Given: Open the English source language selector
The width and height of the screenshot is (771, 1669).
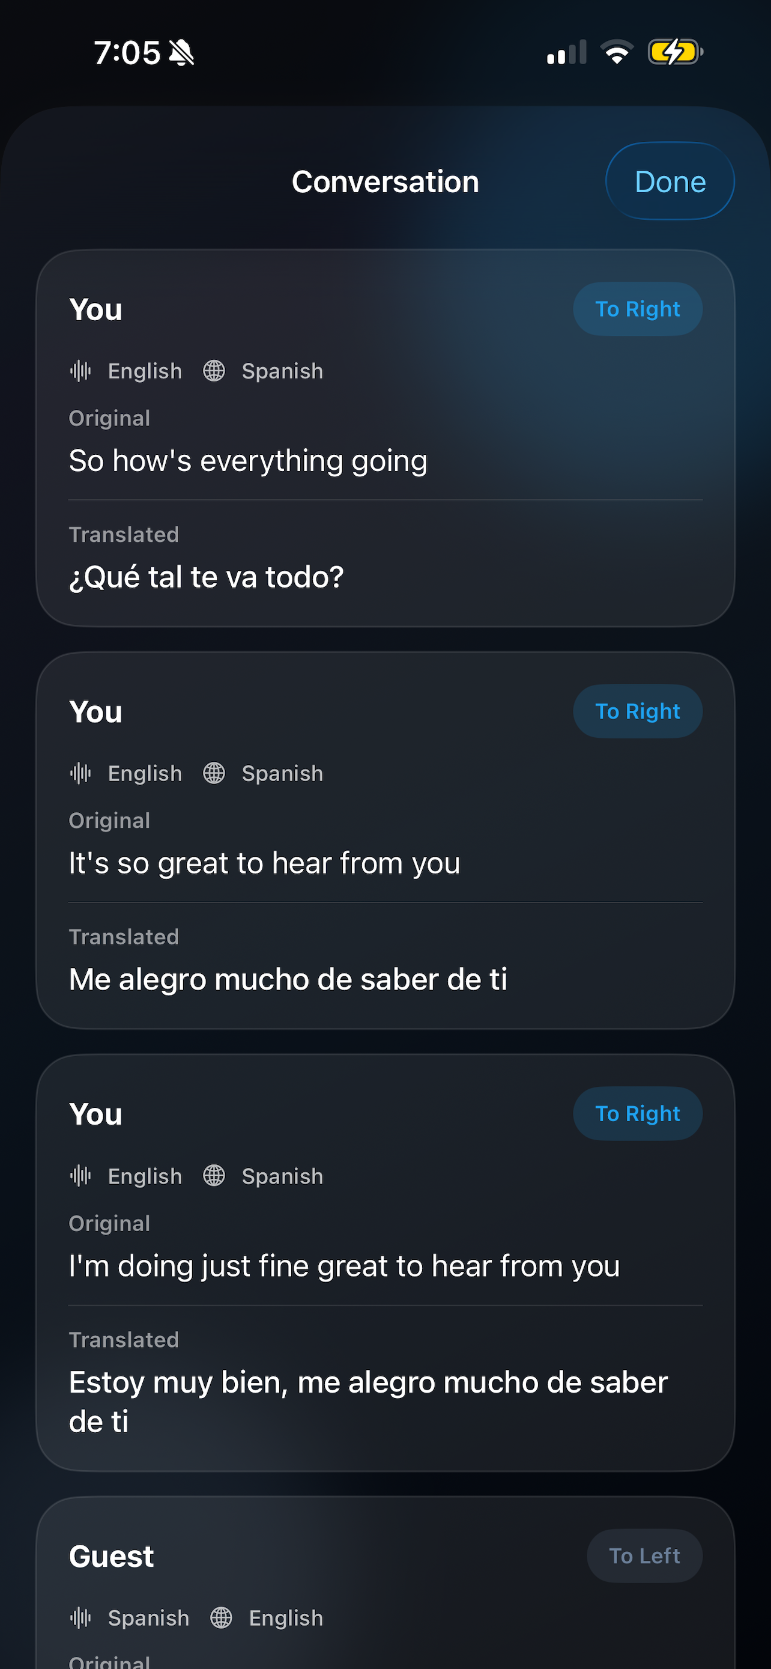Looking at the screenshot, I should 144,371.
